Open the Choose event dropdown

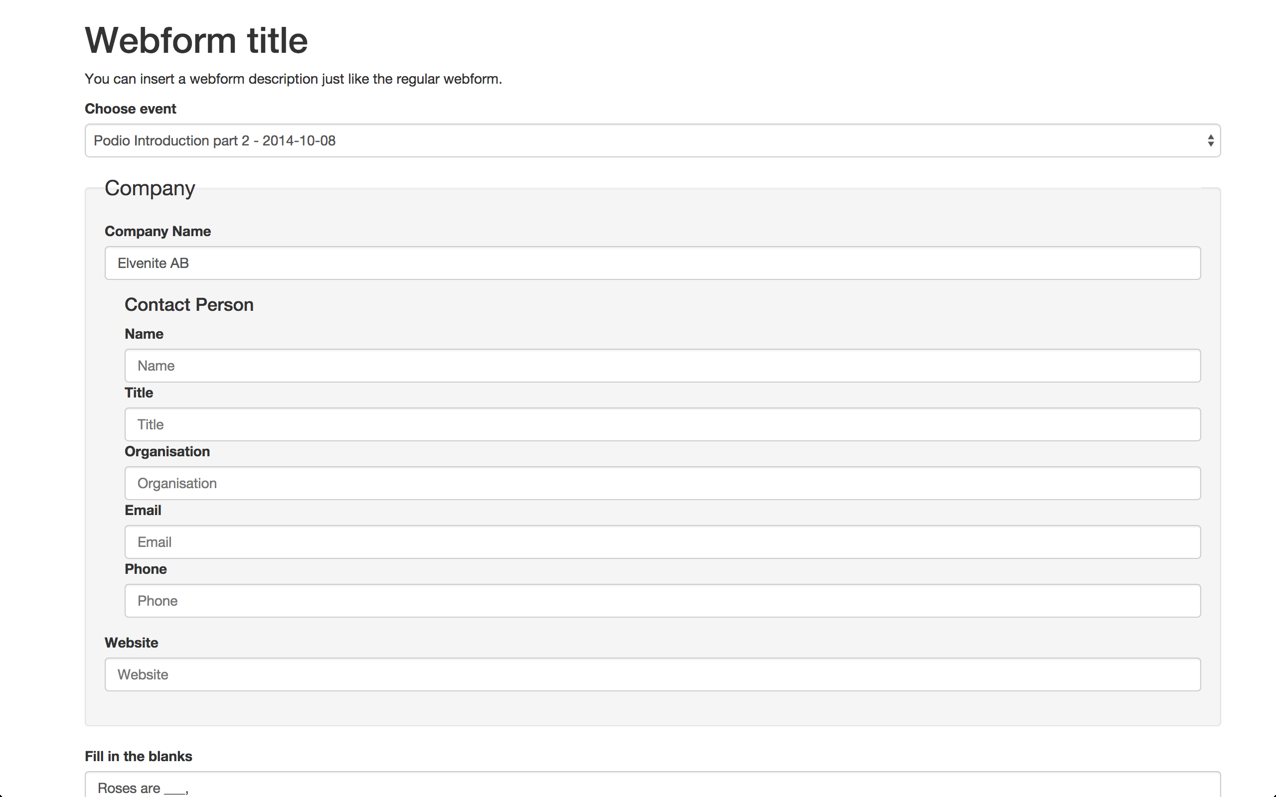click(652, 141)
